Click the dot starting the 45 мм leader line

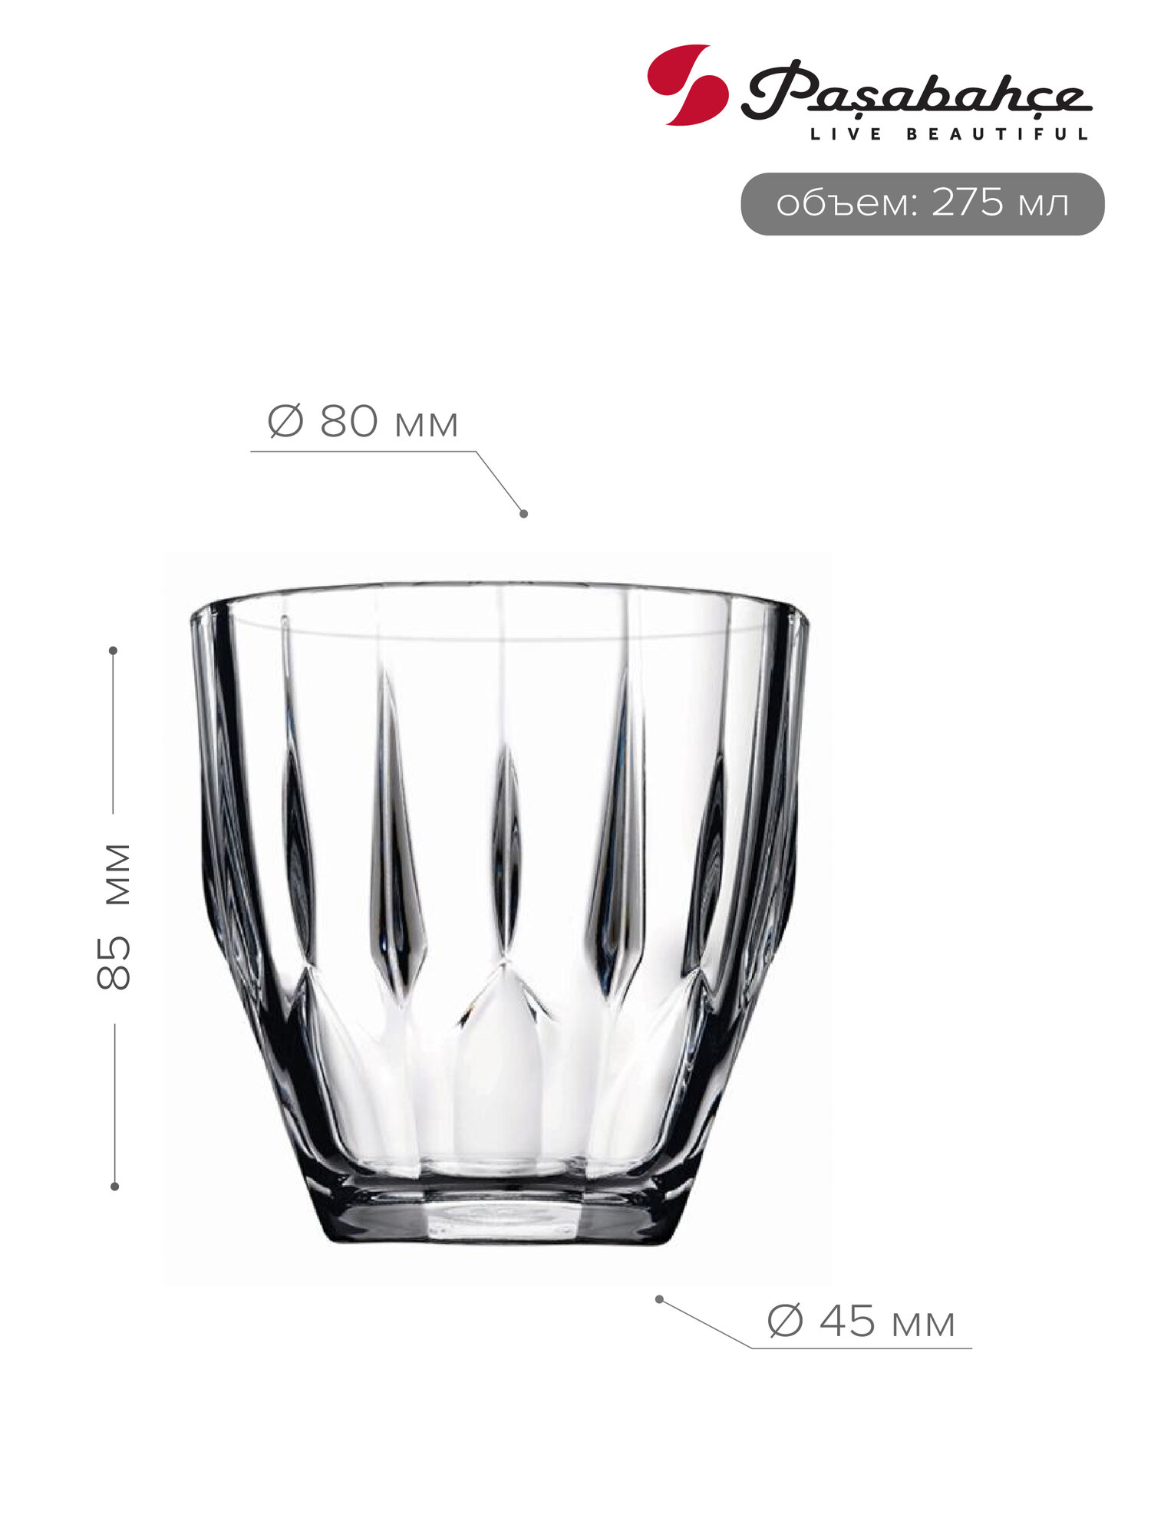tap(658, 1299)
